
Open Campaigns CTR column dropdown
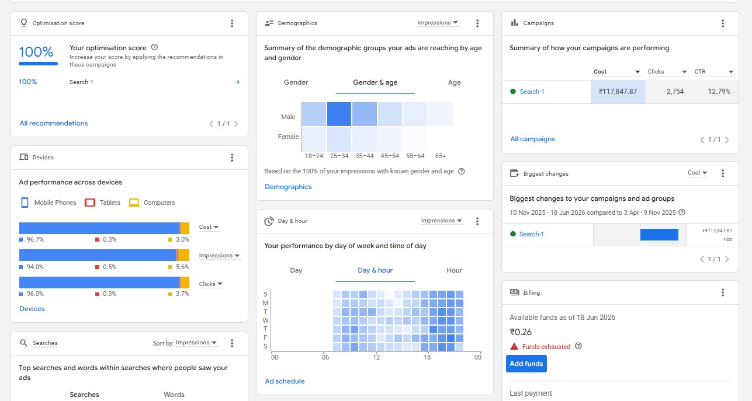coord(714,72)
